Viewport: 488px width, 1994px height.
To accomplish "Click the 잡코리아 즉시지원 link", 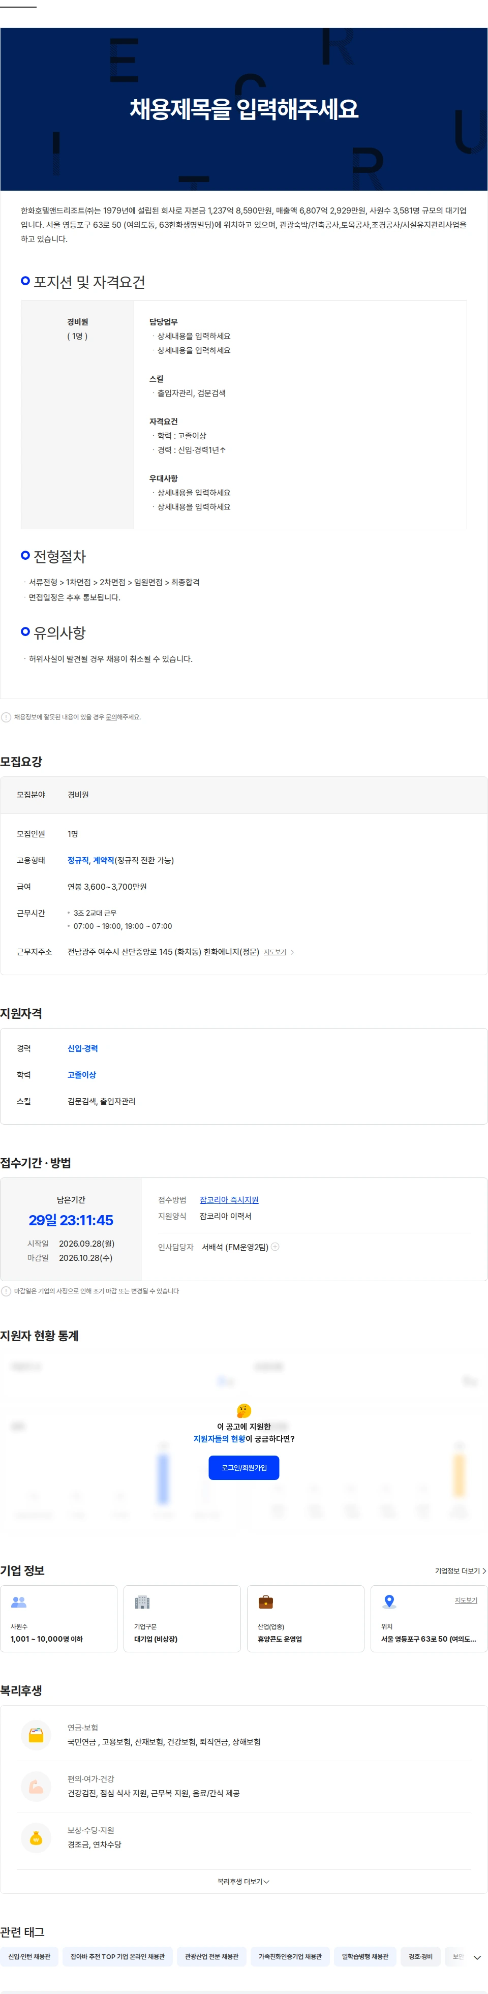I will coord(229,1200).
